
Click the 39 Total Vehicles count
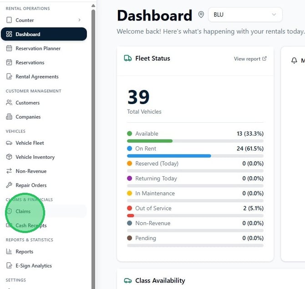click(x=138, y=97)
